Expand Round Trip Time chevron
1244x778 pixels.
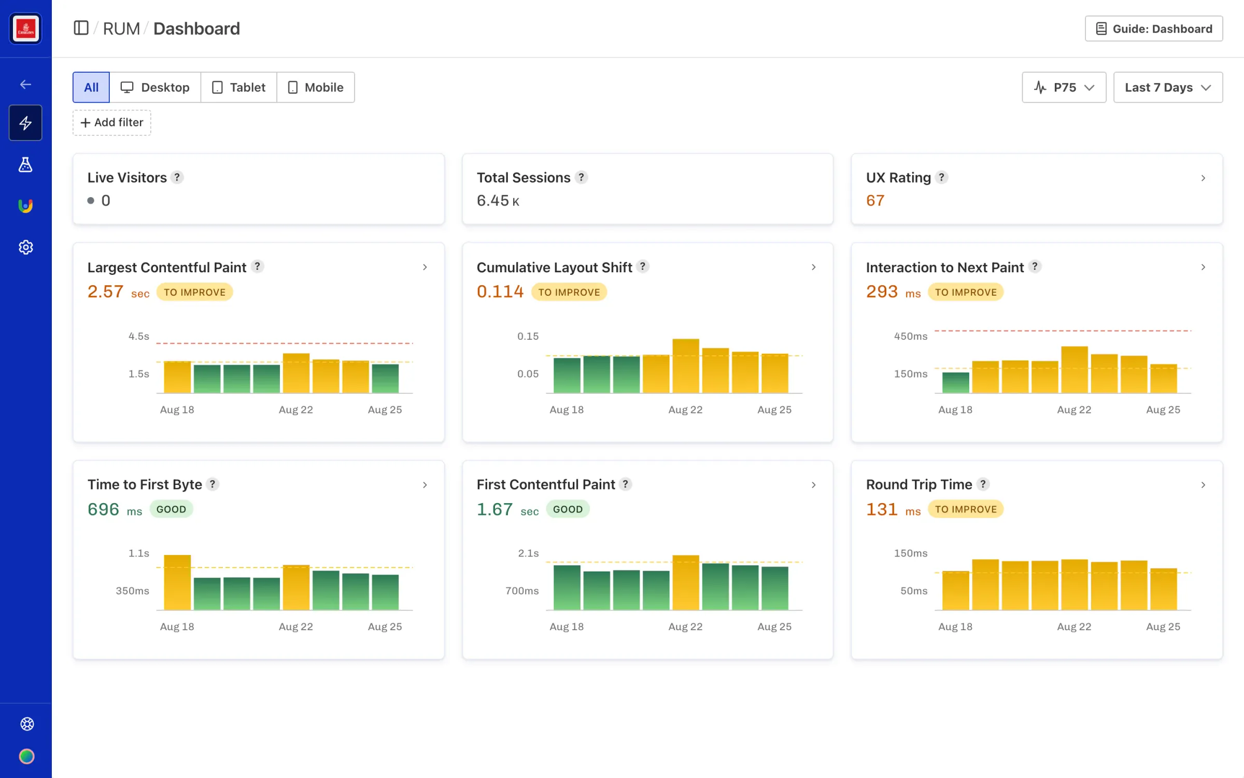(1203, 485)
